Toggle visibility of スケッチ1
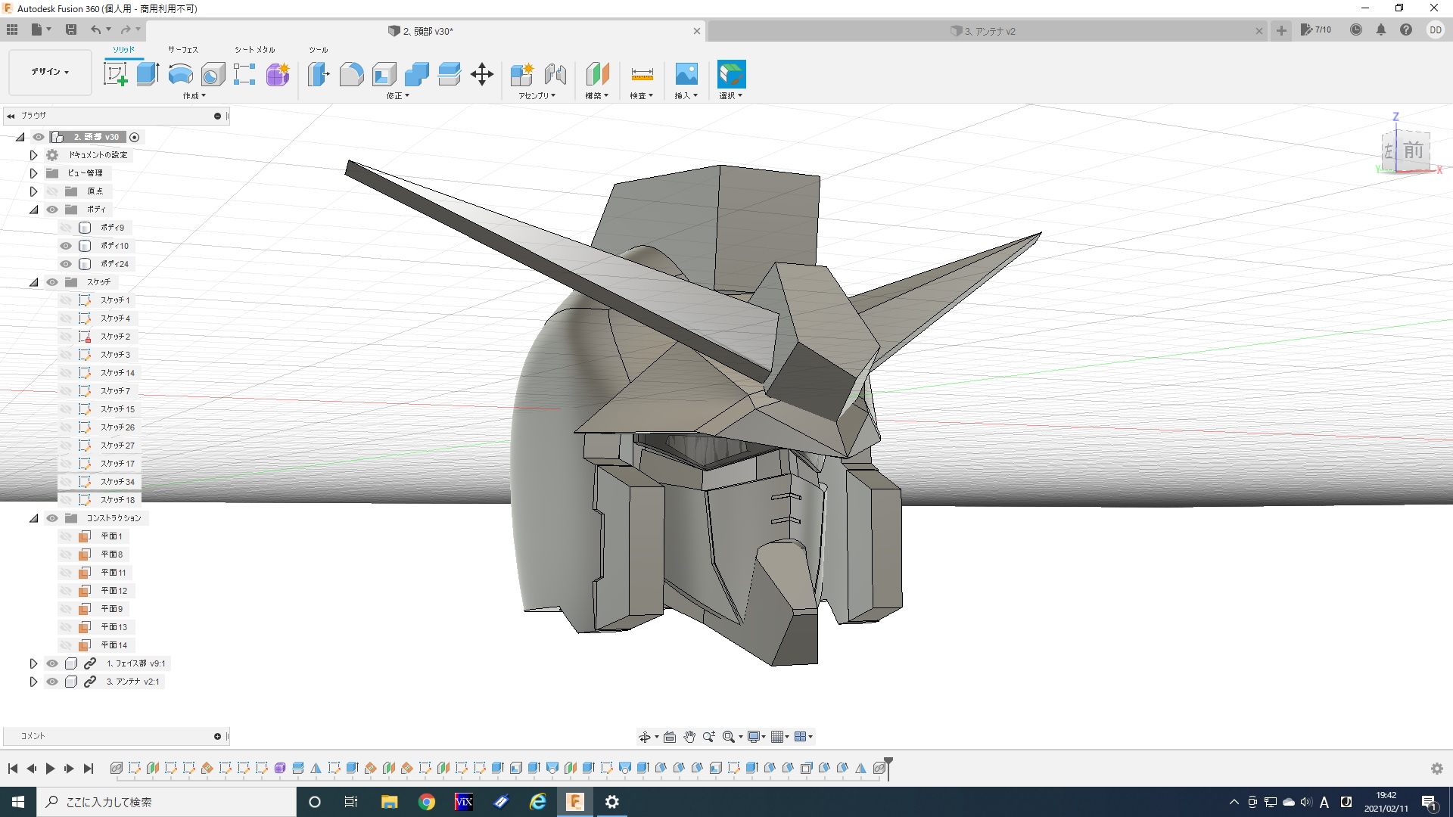The height and width of the screenshot is (817, 1453). [66, 300]
